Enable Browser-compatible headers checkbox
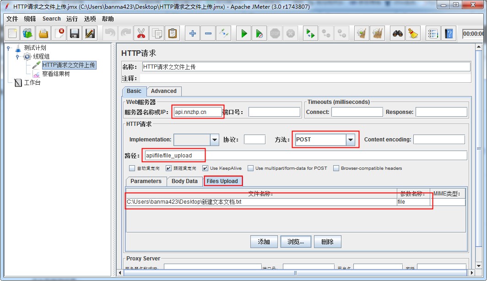This screenshot has width=487, height=281. (336, 168)
